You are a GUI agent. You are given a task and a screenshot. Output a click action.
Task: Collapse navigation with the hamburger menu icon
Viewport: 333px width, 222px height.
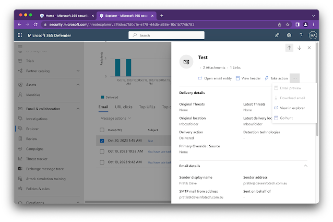click(20, 46)
